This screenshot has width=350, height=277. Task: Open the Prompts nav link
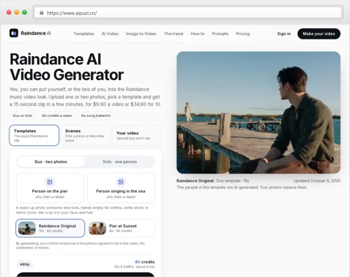[x=220, y=34]
